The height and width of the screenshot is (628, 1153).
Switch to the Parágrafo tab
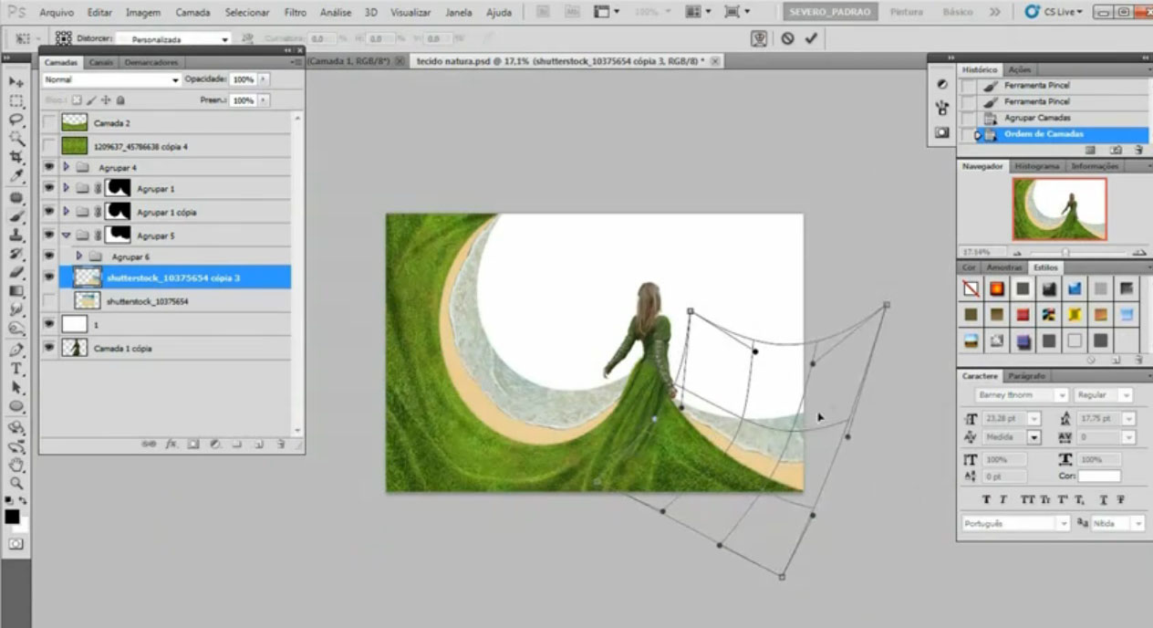coord(1026,376)
